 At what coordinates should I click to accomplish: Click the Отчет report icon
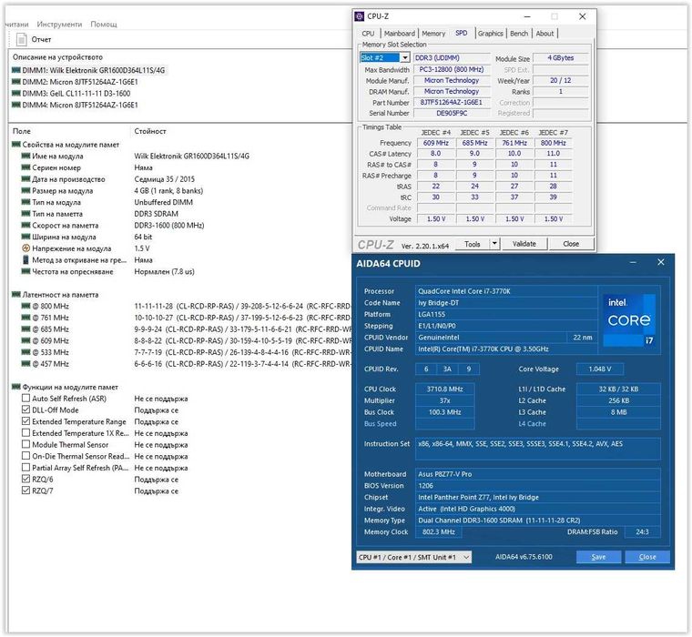coord(21,40)
